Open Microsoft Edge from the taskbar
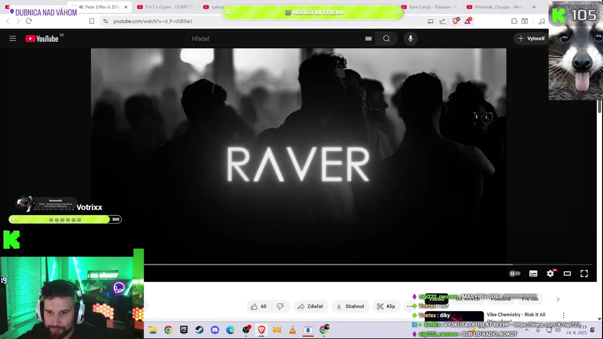Image resolution: width=603 pixels, height=339 pixels. point(230,331)
